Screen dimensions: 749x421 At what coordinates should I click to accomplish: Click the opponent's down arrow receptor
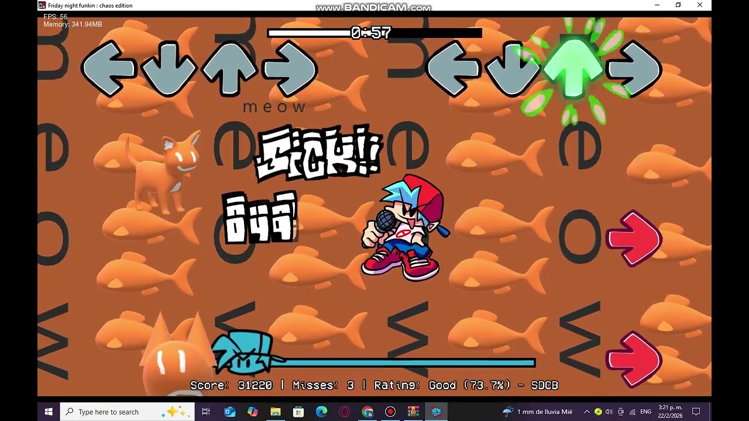coord(169,69)
